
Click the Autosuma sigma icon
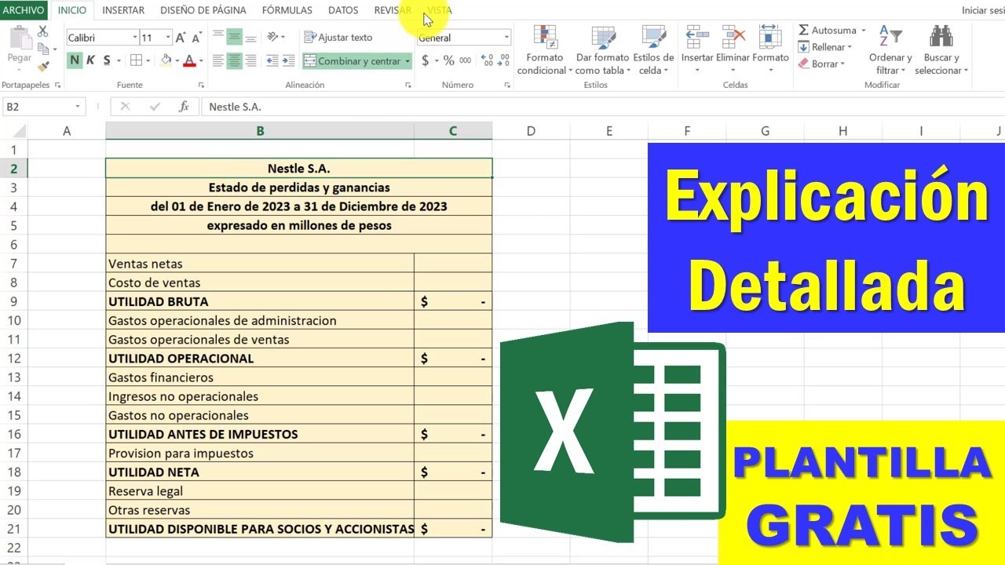pyautogui.click(x=804, y=30)
